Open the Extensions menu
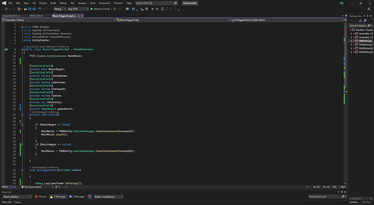The image size is (374, 205). pyautogui.click(x=105, y=3)
